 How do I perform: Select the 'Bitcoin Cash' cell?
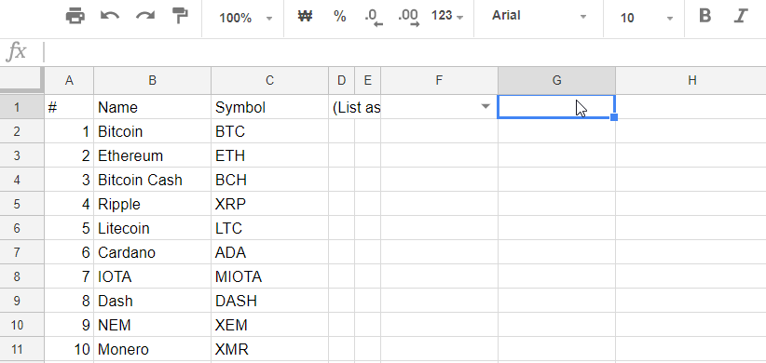pos(153,180)
